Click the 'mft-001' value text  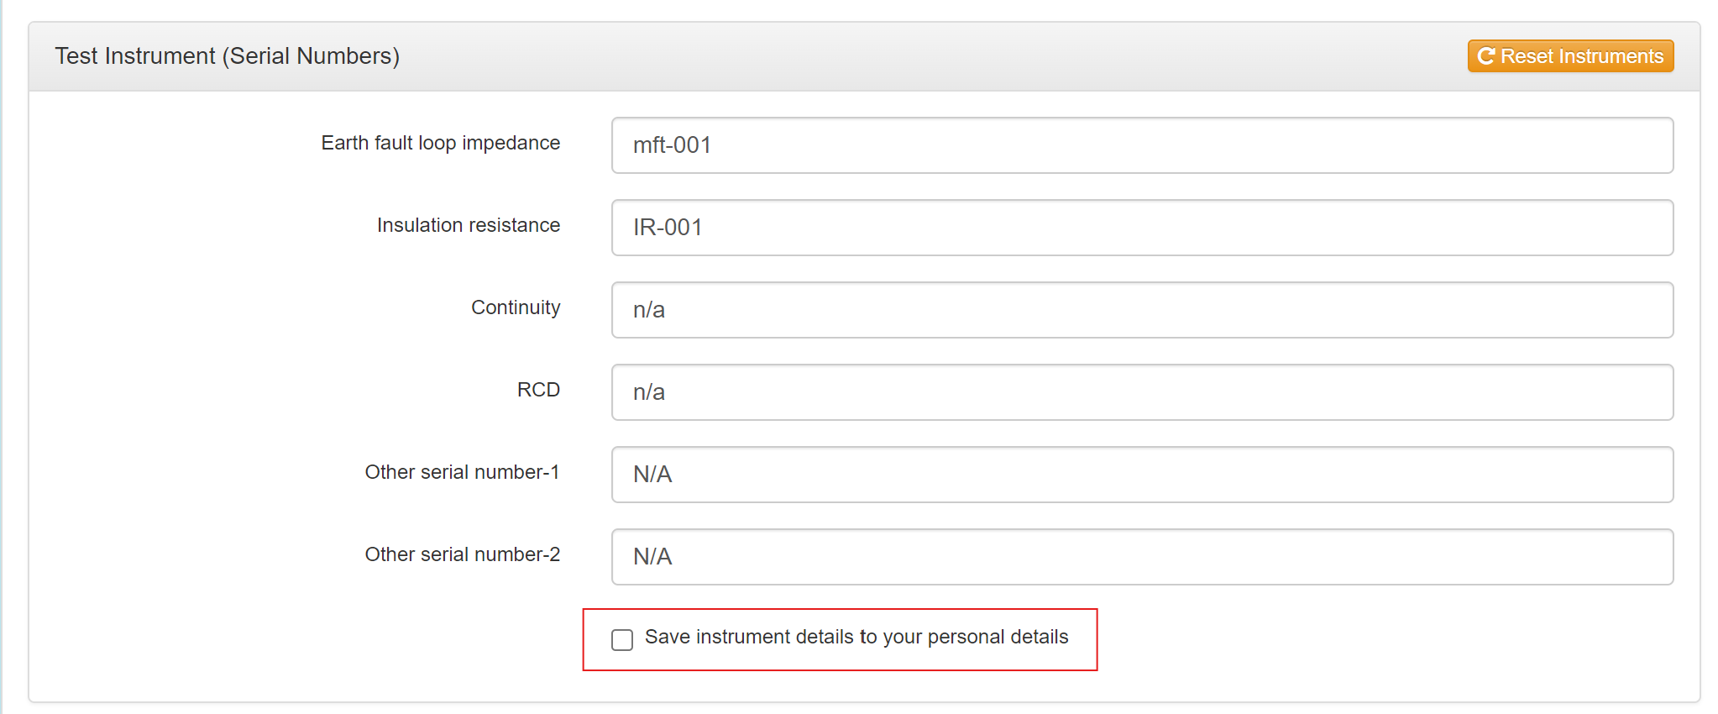click(x=672, y=145)
